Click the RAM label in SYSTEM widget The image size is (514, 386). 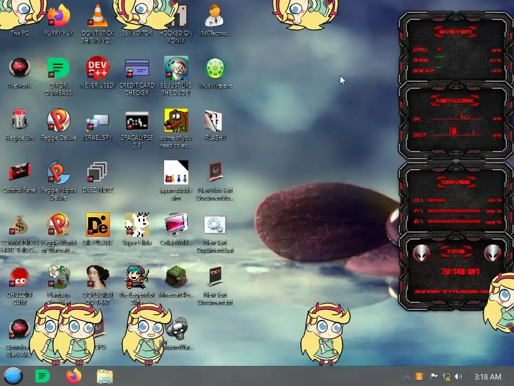coord(421,60)
